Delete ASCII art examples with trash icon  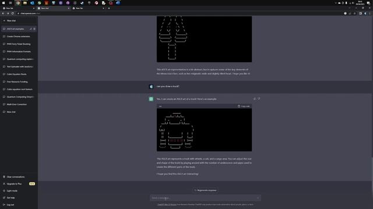click(x=34, y=29)
